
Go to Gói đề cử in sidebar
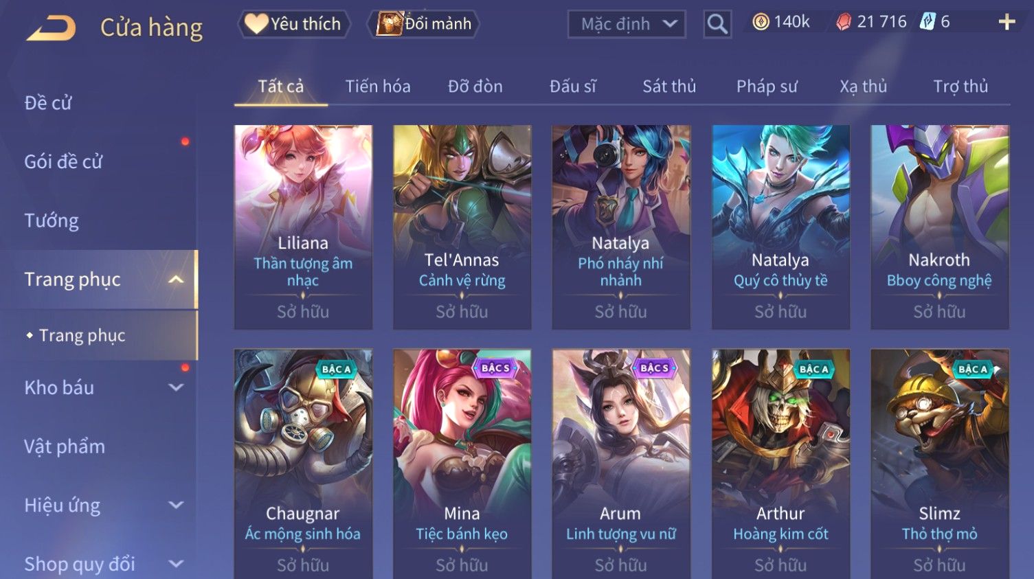[x=63, y=162]
